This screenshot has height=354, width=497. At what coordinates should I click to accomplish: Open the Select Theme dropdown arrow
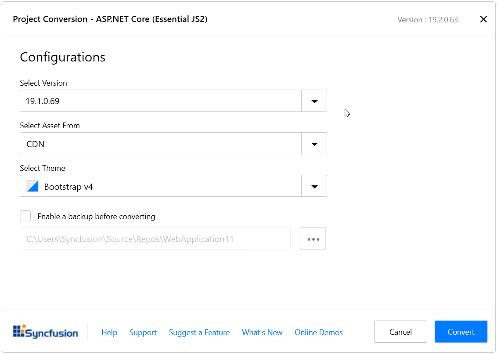314,186
